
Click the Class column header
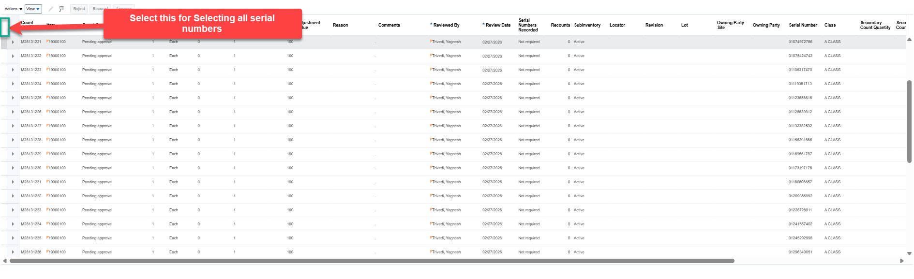830,25
